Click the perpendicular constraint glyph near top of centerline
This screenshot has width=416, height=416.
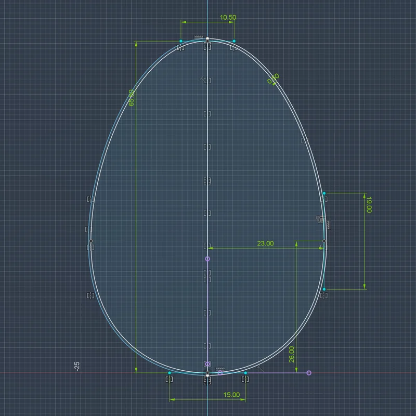click(203, 79)
